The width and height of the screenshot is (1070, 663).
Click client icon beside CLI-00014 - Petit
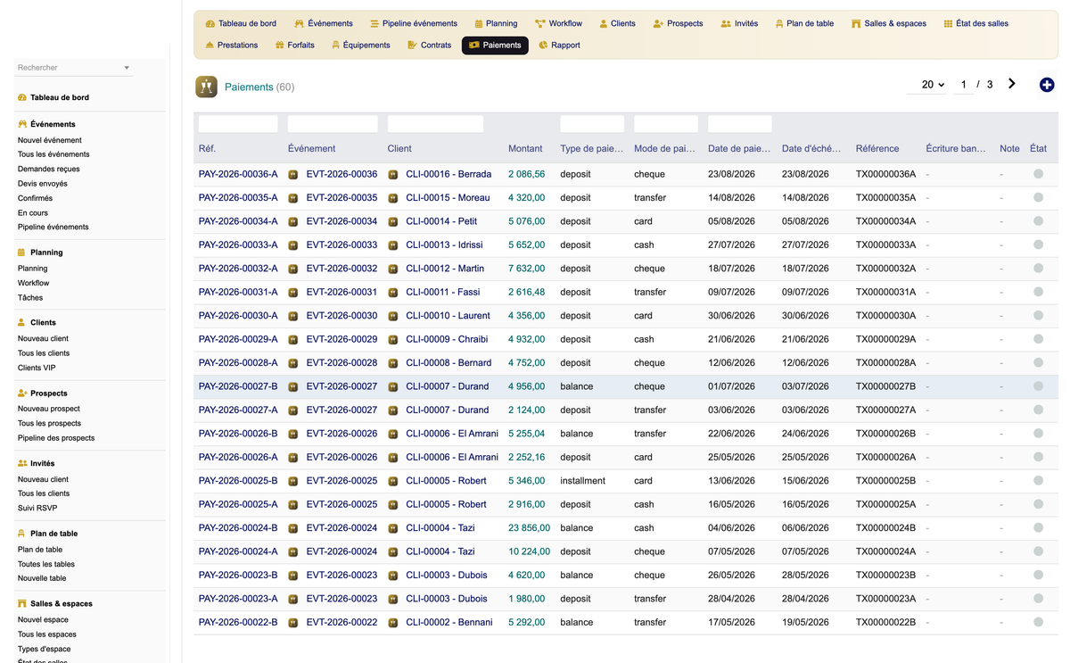392,221
